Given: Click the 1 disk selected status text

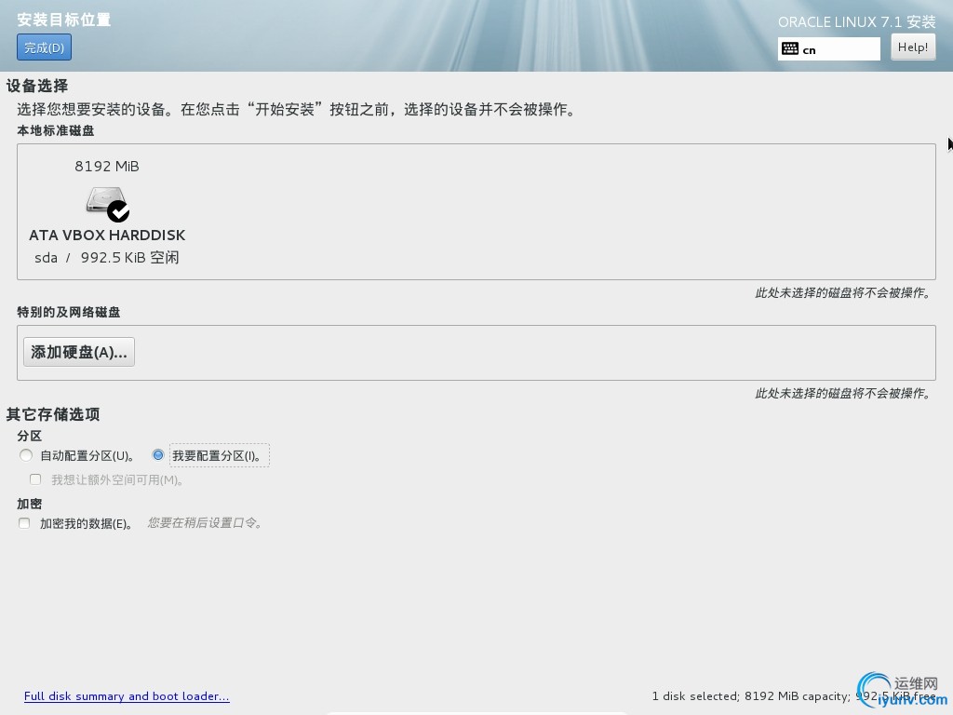Looking at the screenshot, I should (793, 696).
